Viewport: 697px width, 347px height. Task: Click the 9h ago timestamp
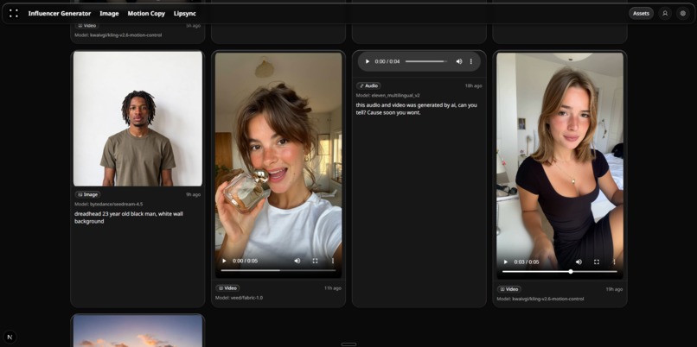194,194
